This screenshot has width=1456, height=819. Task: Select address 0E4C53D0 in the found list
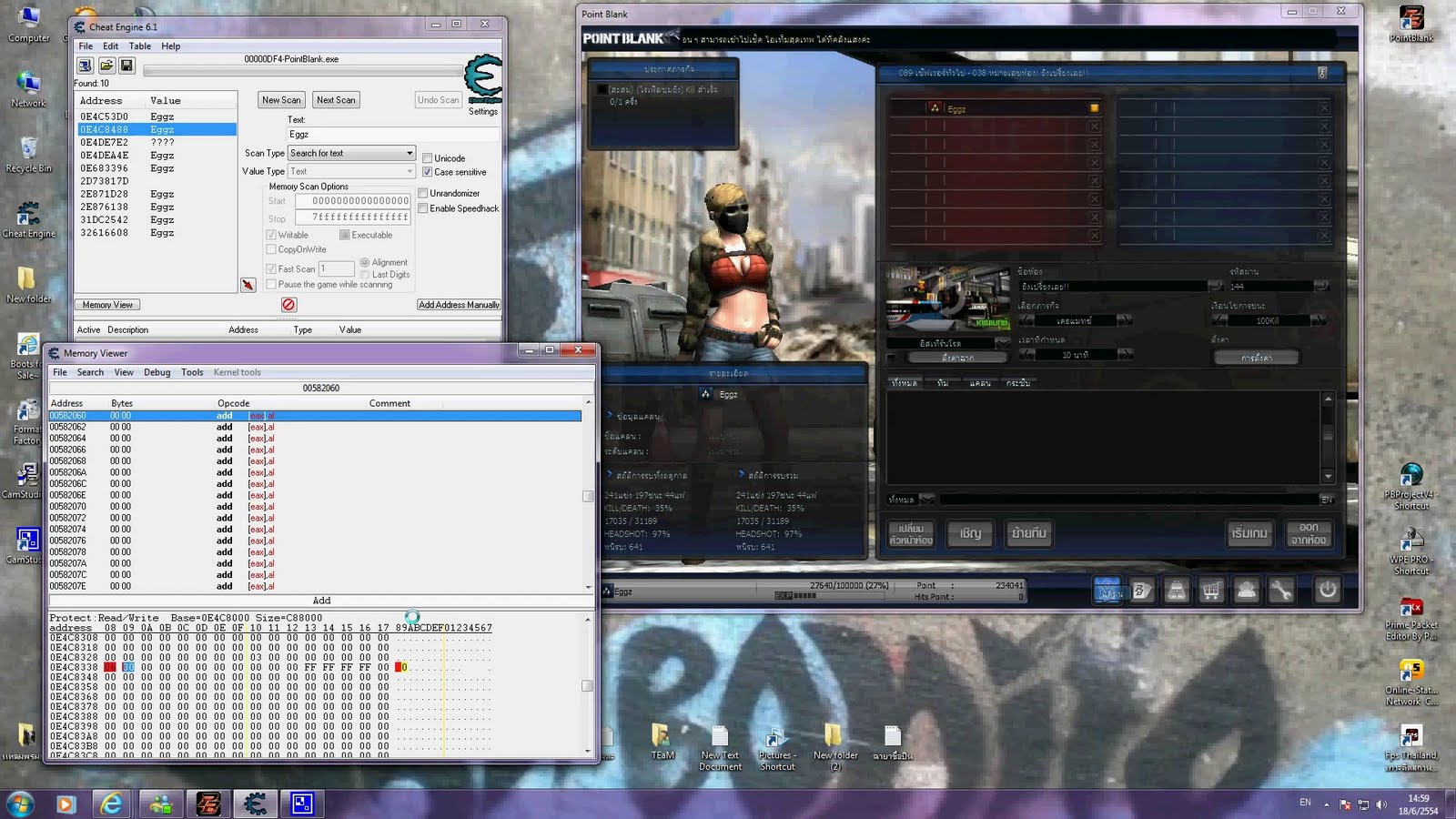pyautogui.click(x=157, y=116)
